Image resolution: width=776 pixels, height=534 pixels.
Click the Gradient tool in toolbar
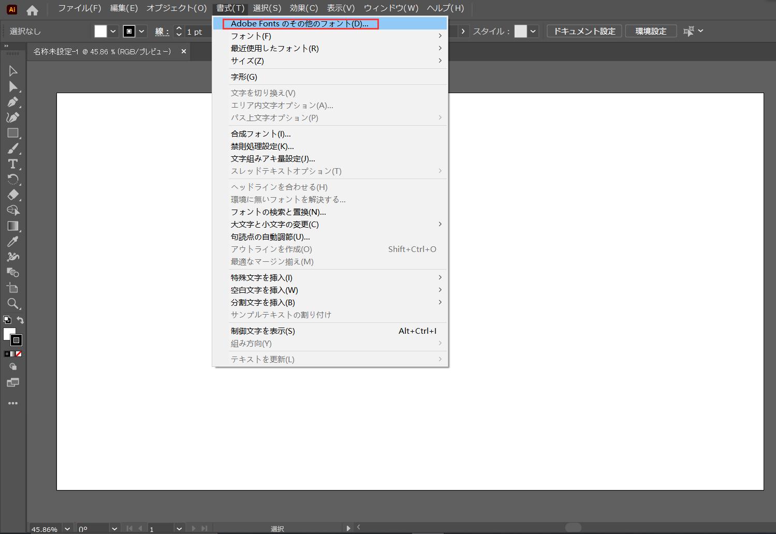[13, 226]
